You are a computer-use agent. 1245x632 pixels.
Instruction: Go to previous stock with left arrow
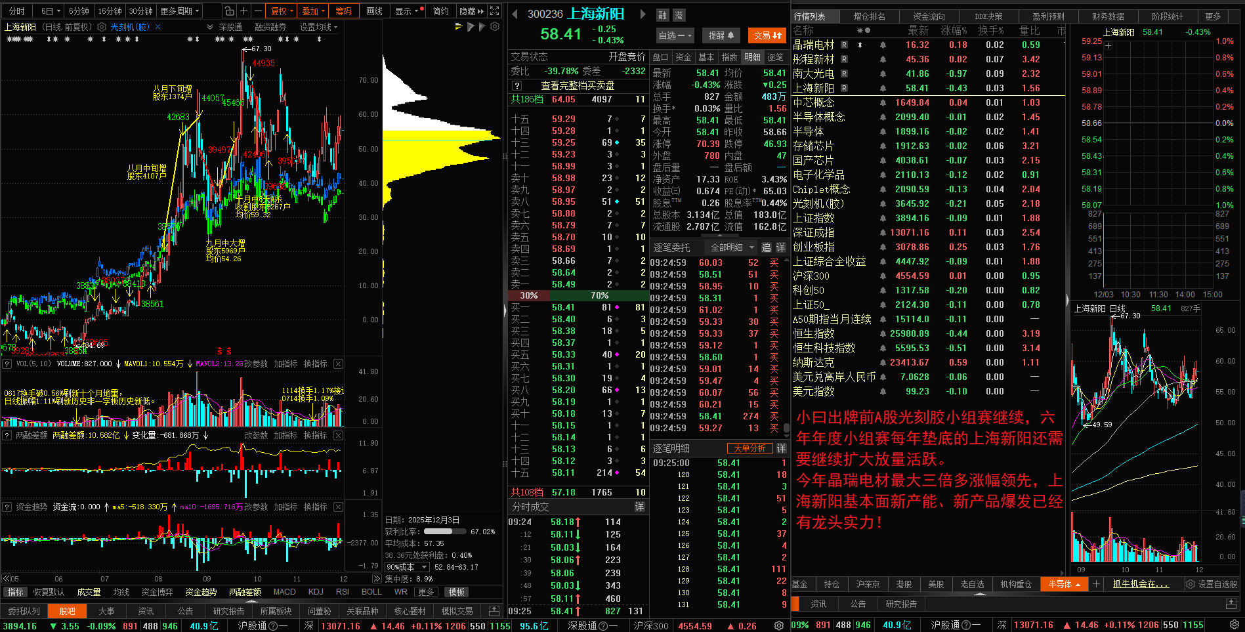[515, 14]
